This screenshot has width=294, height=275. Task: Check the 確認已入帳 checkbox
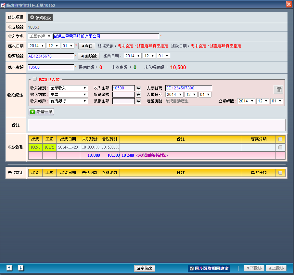click(x=35, y=79)
